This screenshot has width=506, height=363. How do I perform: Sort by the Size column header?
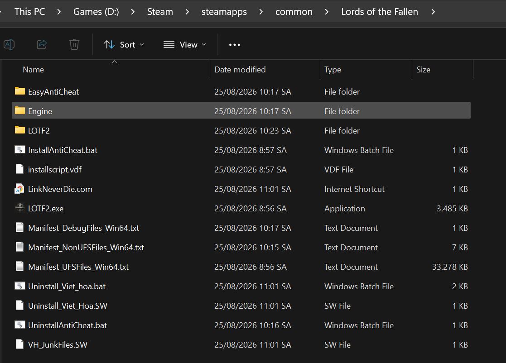[423, 70]
